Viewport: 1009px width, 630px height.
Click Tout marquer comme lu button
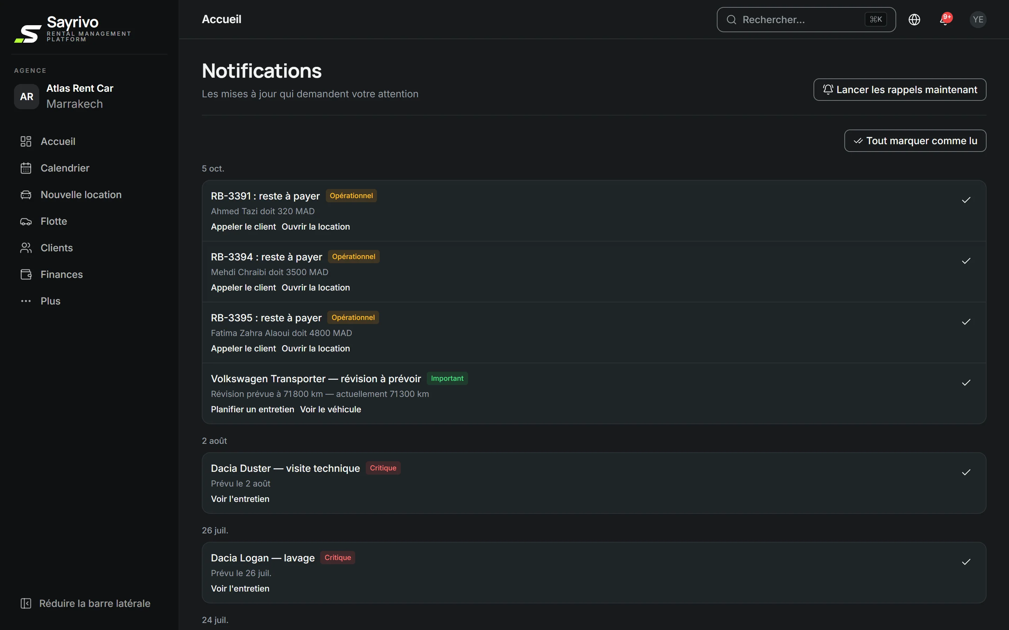point(915,141)
